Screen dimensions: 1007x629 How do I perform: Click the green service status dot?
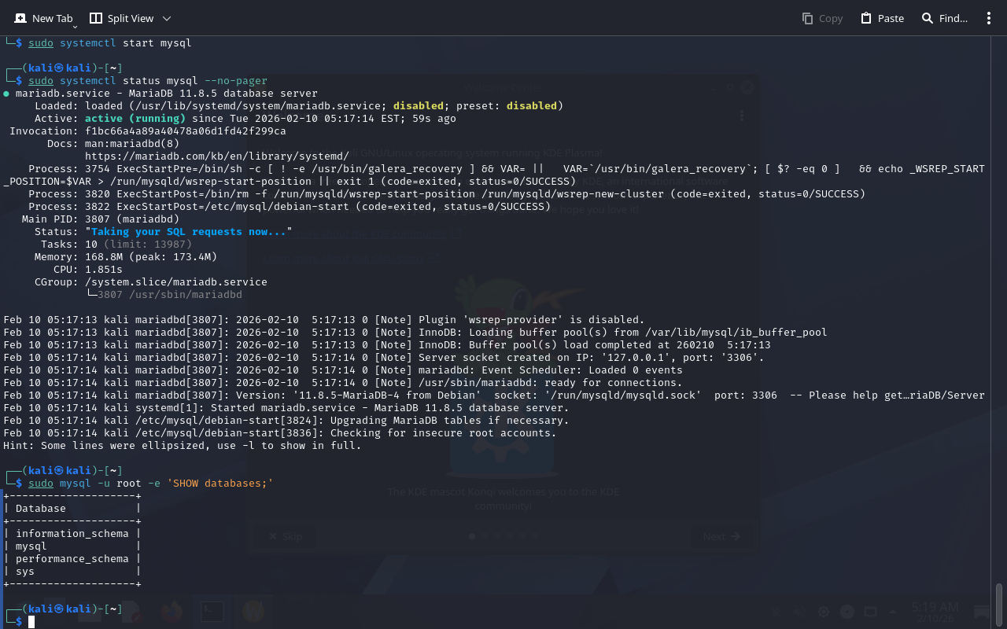pyautogui.click(x=6, y=94)
